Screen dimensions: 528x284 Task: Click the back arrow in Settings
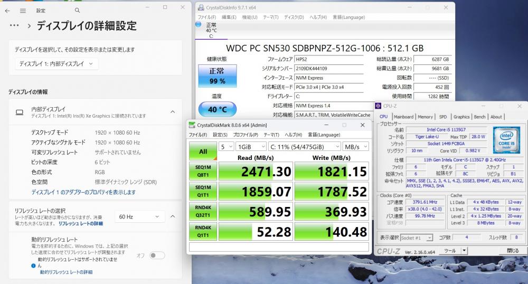tap(7, 11)
